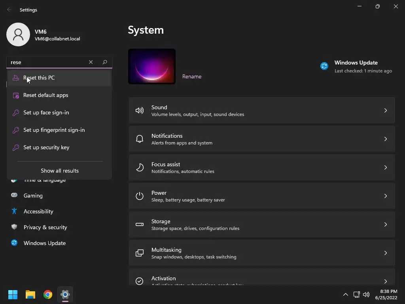Click the Sound row title
Viewport: 405px width, 304px height.
(159, 107)
